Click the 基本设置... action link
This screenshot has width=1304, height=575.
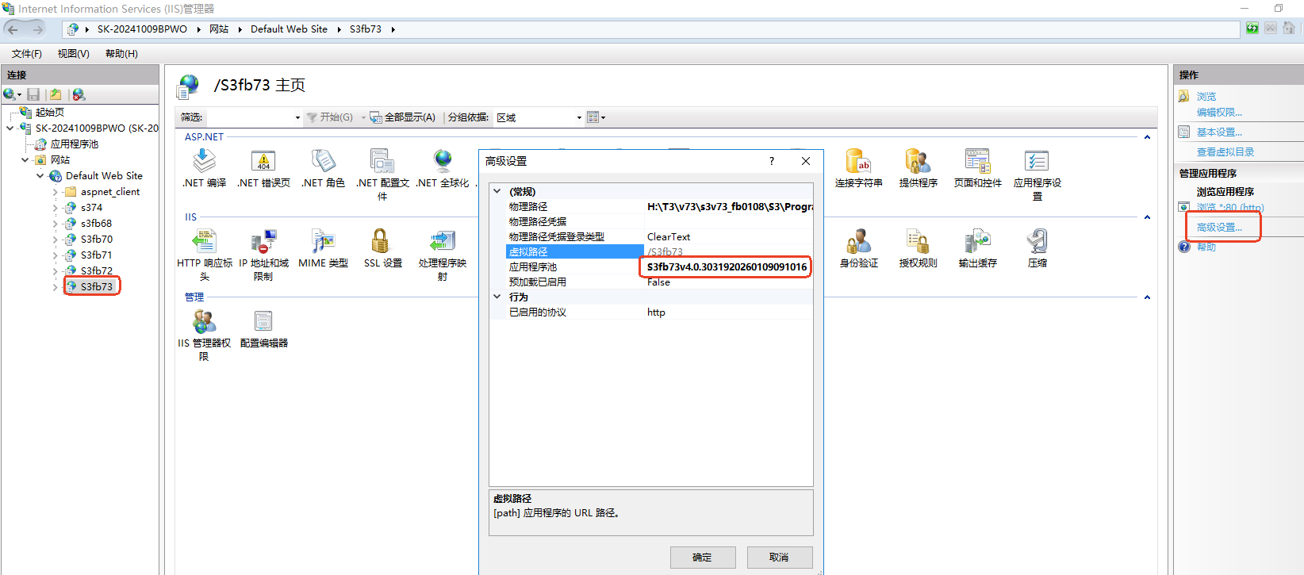pyautogui.click(x=1219, y=132)
